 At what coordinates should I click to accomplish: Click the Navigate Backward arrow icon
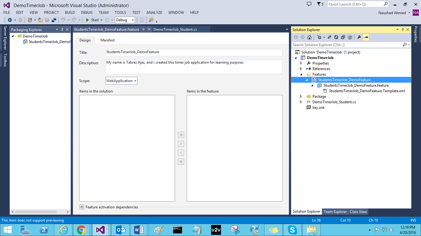click(10, 20)
